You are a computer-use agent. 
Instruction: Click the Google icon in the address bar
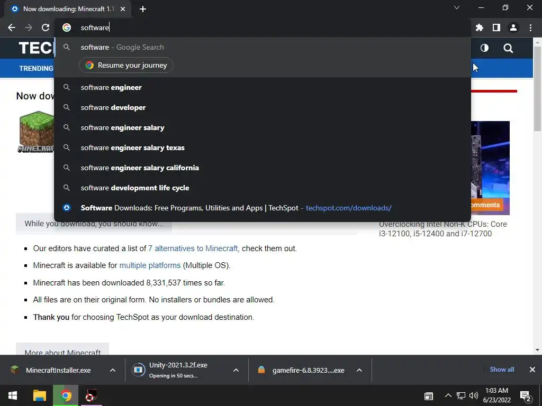67,27
